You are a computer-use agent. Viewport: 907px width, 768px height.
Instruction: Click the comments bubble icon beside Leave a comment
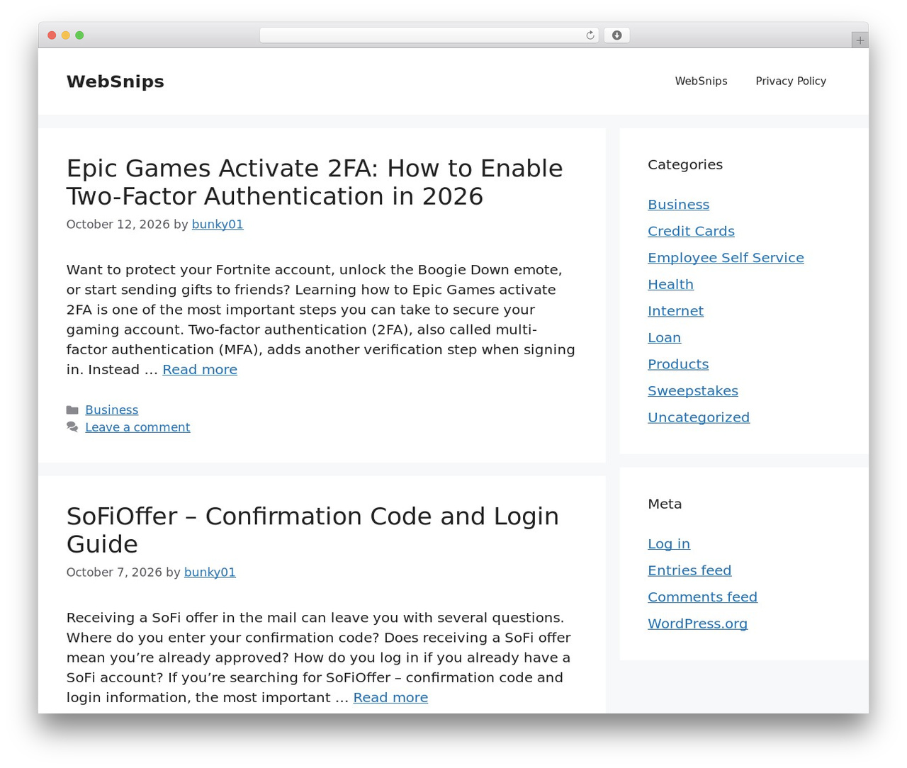(x=72, y=427)
